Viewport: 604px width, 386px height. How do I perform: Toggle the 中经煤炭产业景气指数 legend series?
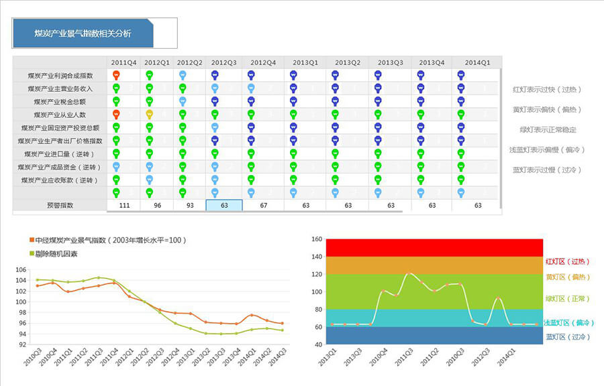pyautogui.click(x=107, y=240)
